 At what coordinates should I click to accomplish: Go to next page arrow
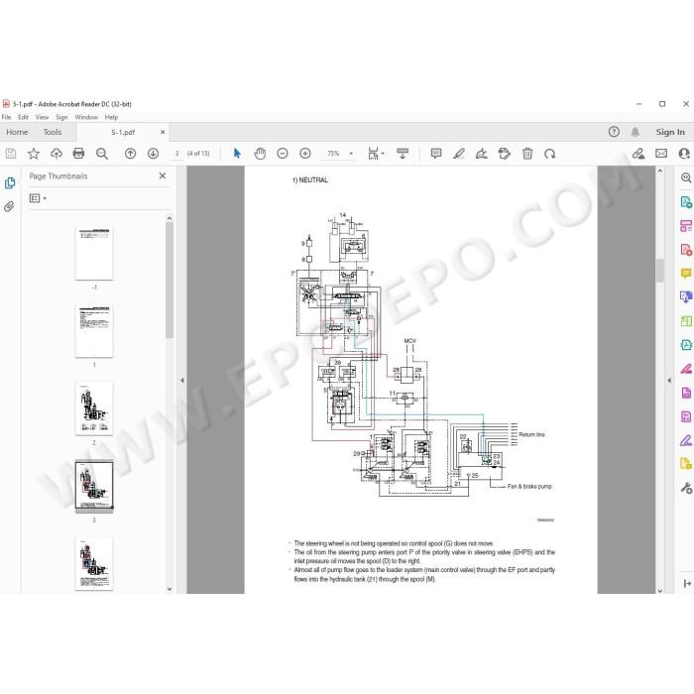pyautogui.click(x=153, y=154)
